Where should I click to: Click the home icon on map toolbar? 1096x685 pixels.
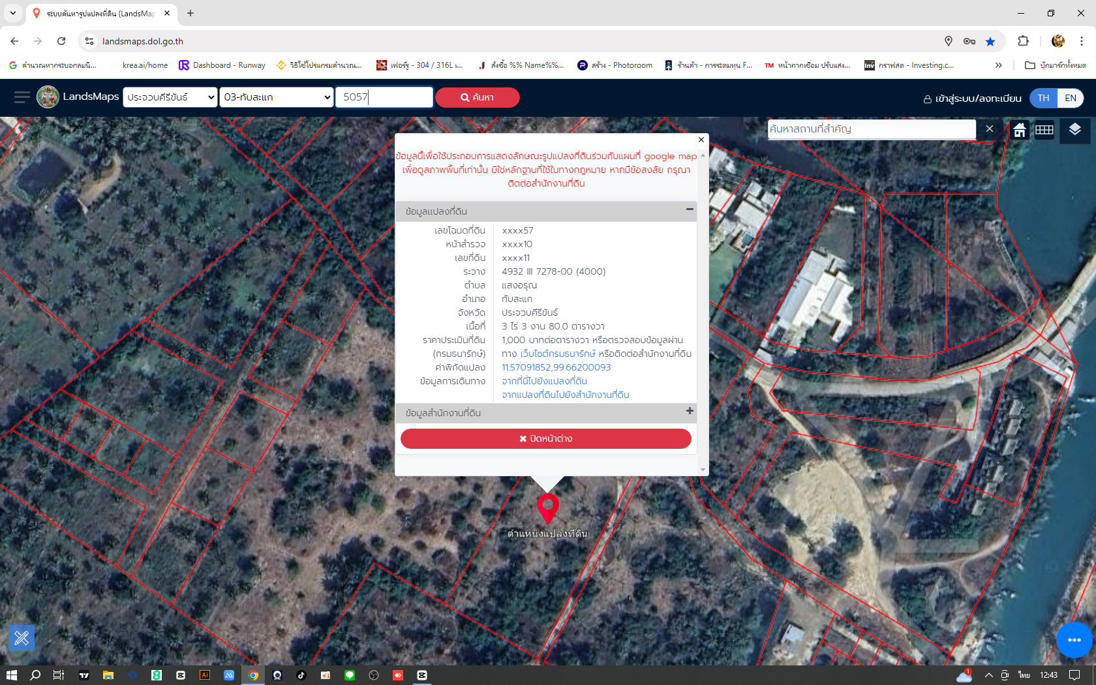pos(1019,130)
